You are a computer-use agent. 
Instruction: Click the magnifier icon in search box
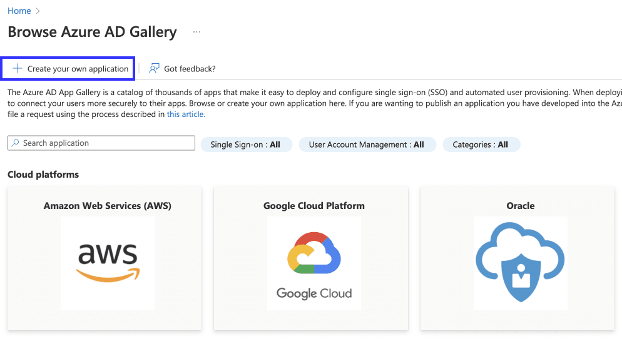(x=15, y=143)
